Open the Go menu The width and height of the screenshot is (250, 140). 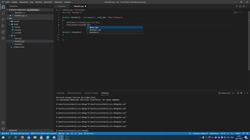click(x=38, y=2)
